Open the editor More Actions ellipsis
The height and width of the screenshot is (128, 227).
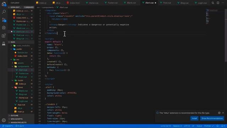pos(223,3)
